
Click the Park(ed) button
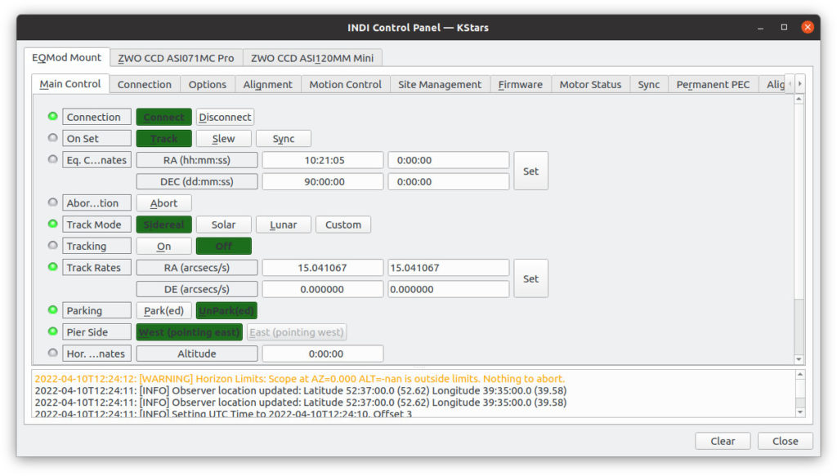click(163, 311)
